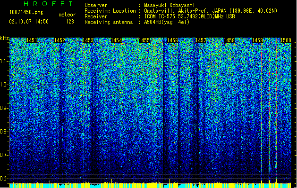The width and height of the screenshot is (297, 188).
Task: Click the date stamp 02.10.07 14:50
Action: 29,22
